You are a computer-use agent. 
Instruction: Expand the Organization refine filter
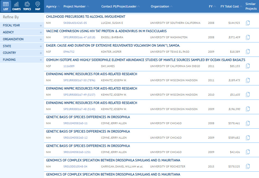22,39
